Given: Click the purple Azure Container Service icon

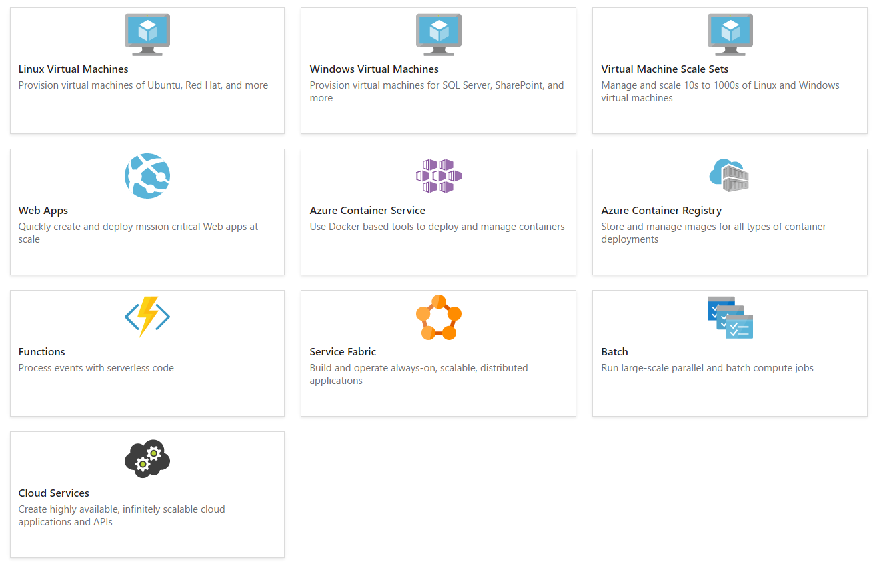Looking at the screenshot, I should coord(438,176).
